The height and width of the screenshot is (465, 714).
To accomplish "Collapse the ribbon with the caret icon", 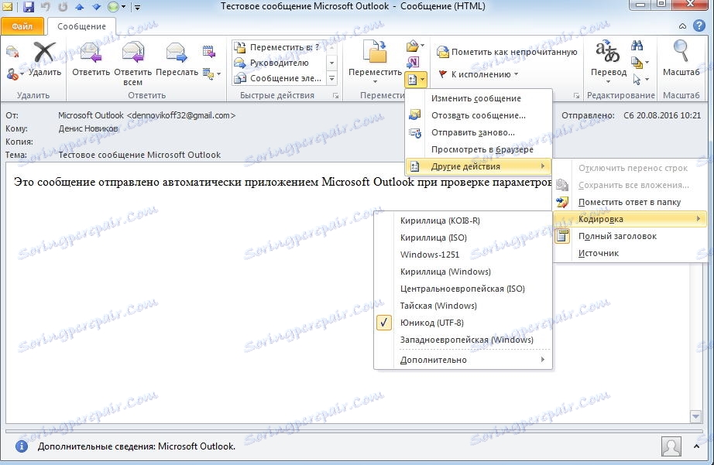I will (682, 26).
